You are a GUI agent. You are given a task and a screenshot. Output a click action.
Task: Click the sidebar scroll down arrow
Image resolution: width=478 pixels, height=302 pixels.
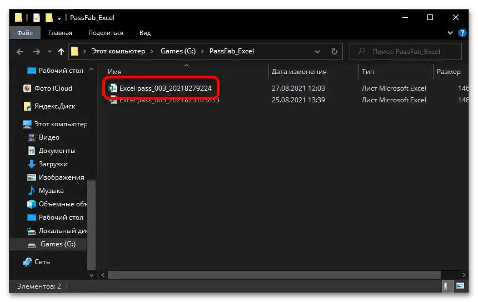91,275
